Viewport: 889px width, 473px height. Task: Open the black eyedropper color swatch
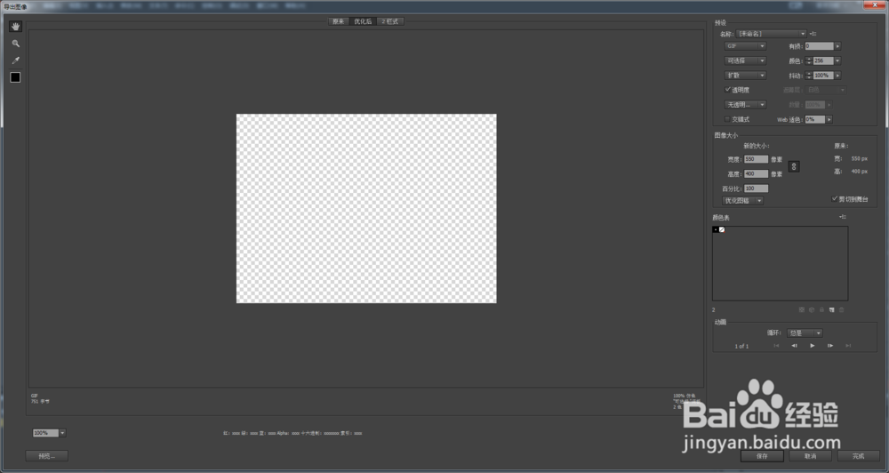[x=15, y=77]
